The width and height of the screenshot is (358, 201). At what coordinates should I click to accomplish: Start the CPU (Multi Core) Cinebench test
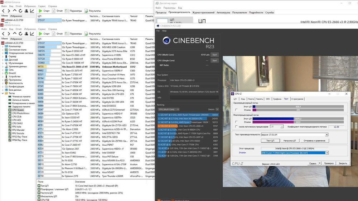coord(214,55)
